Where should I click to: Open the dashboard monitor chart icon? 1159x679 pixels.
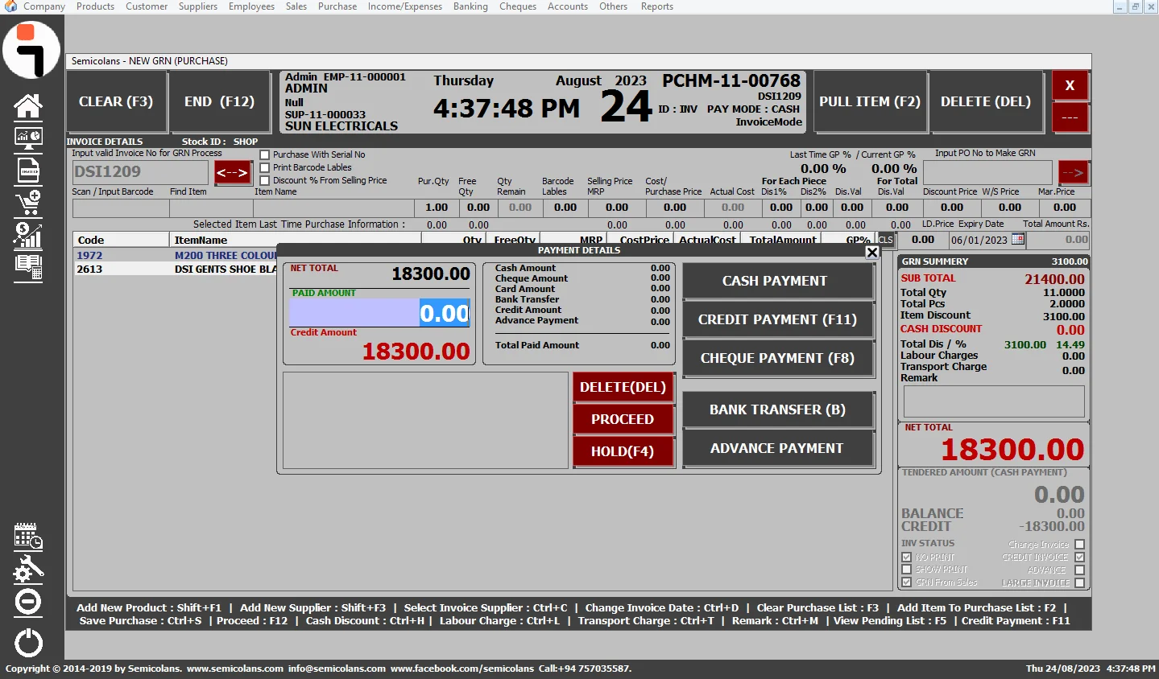[x=28, y=138]
